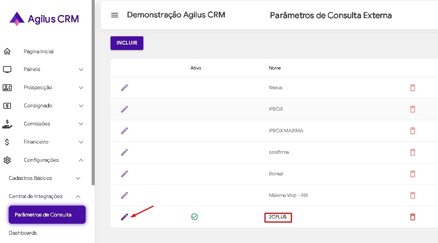This screenshot has height=243, width=438.
Task: Open the Consignado menu item
Action: tap(38, 105)
